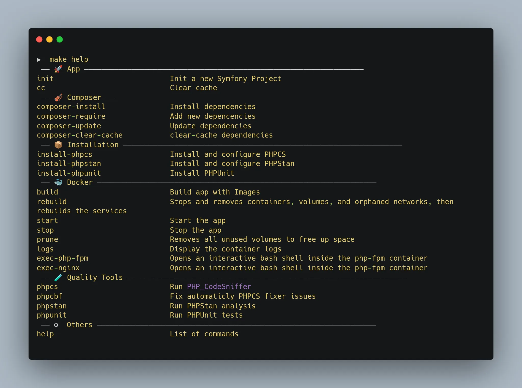
Task: Click the rocket emoji beside App
Action: click(58, 69)
